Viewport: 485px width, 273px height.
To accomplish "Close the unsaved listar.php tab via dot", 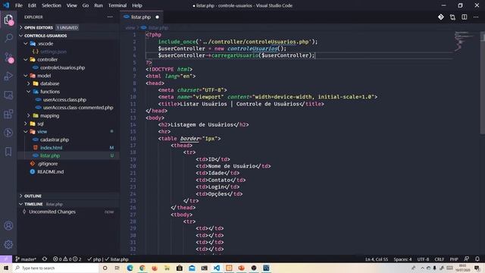I will tap(157, 17).
